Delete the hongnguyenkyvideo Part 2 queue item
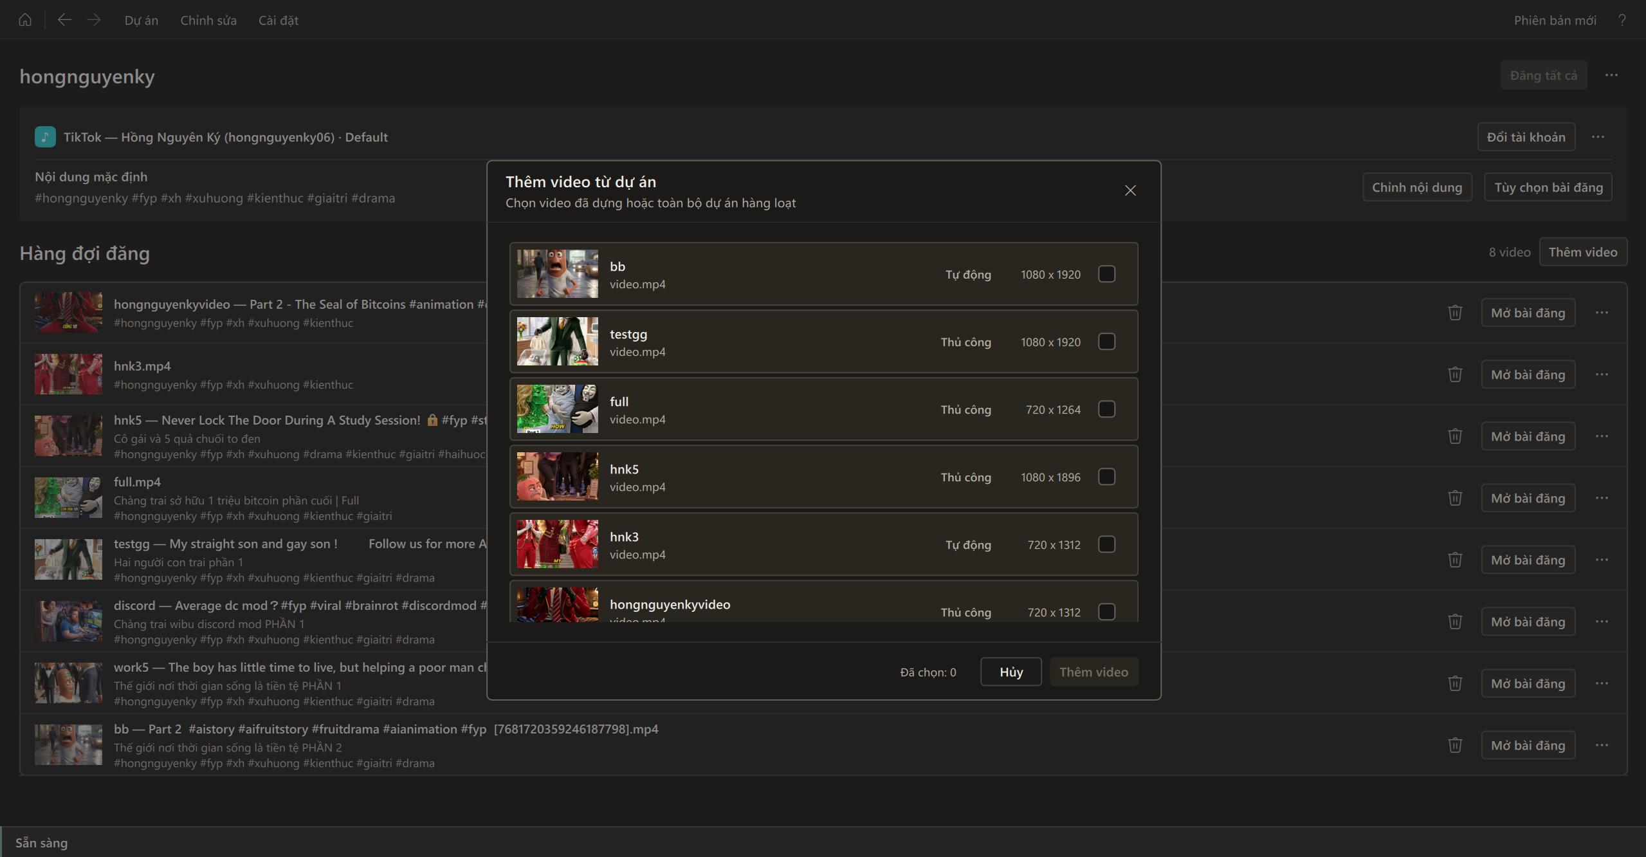1646x857 pixels. click(1455, 313)
